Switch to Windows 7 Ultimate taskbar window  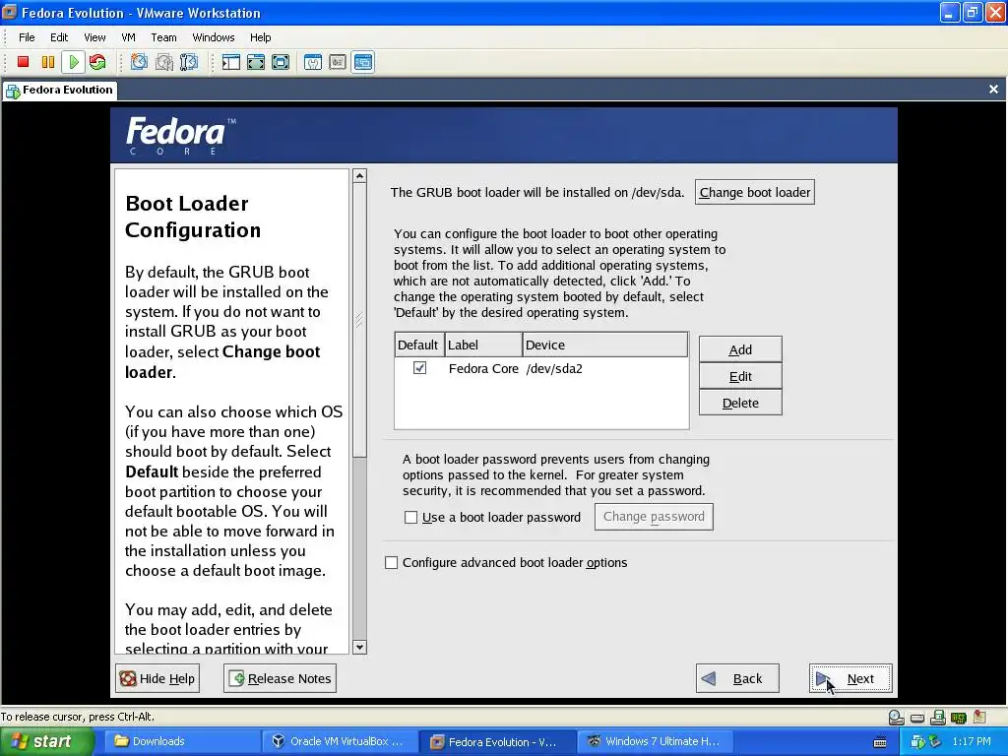654,742
